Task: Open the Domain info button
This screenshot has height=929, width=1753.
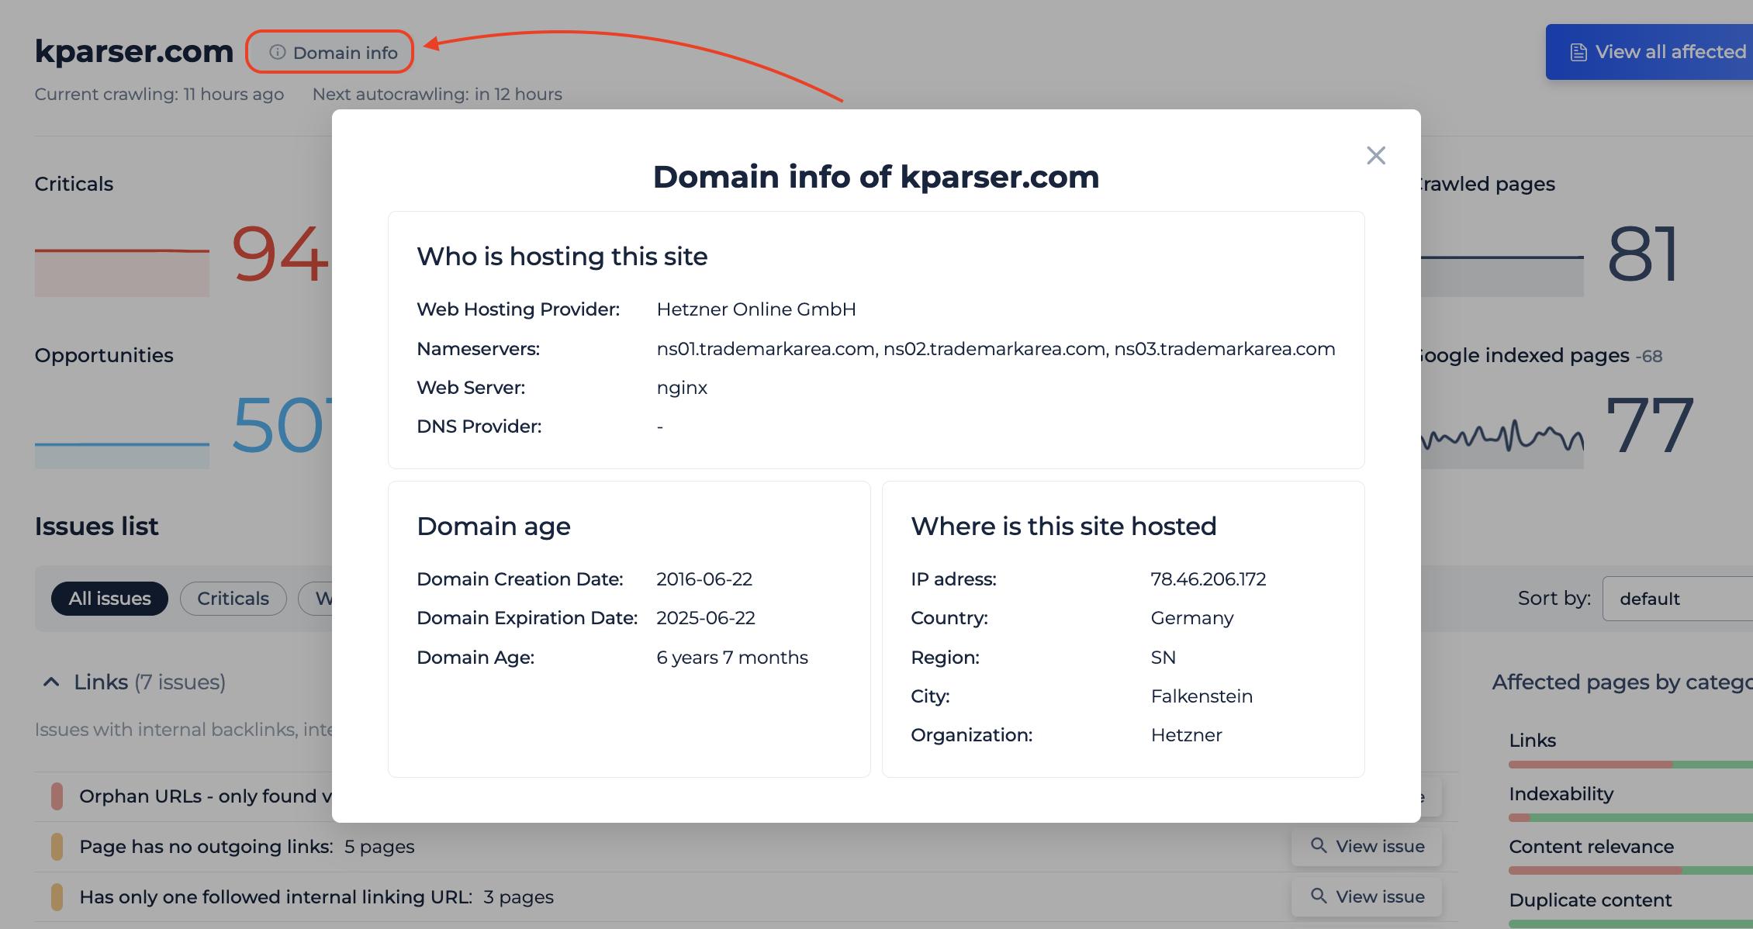Action: [x=330, y=52]
